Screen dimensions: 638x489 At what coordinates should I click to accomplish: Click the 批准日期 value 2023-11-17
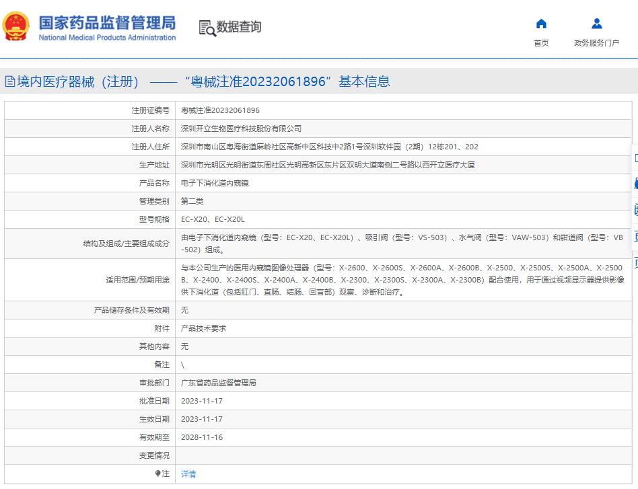(202, 401)
